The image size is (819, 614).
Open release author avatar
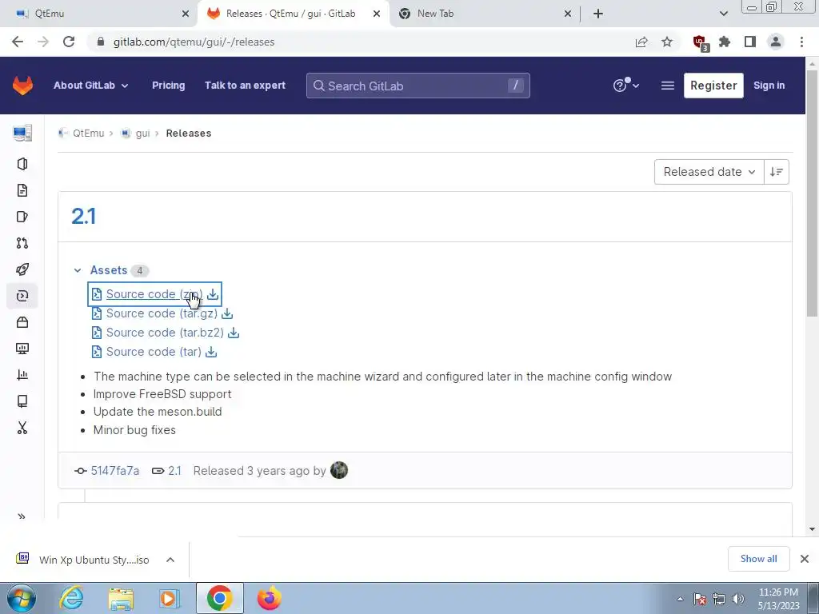(x=339, y=470)
